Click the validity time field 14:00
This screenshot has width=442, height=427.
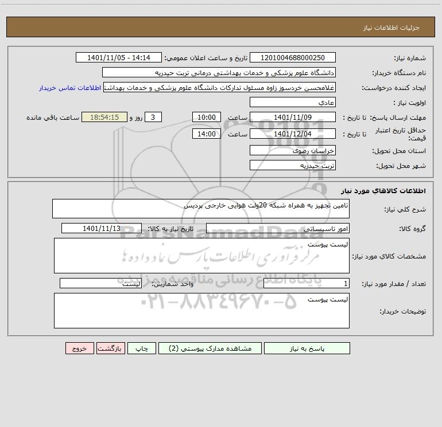206,134
